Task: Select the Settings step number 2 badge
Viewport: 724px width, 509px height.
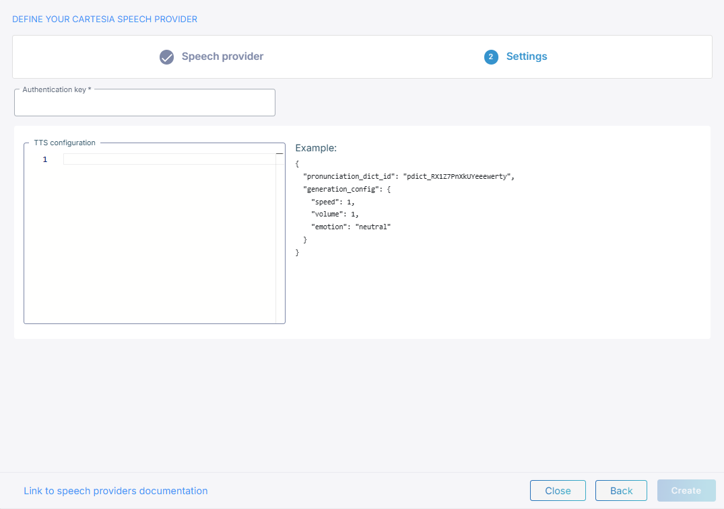Action: point(491,57)
